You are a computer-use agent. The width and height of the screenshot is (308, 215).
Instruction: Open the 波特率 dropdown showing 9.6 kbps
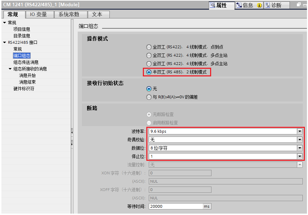point(299,131)
